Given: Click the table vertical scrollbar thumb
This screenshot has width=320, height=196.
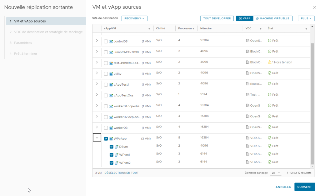Looking at the screenshot, I should click(x=312, y=104).
